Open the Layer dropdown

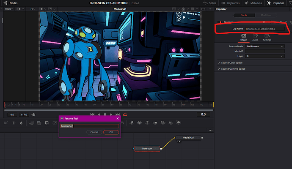(264, 56)
